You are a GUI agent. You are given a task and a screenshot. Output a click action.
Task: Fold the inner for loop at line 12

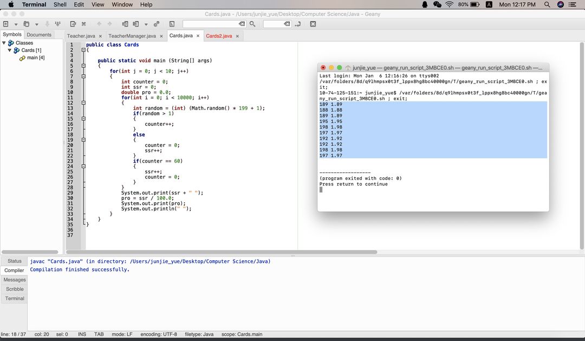pyautogui.click(x=83, y=102)
